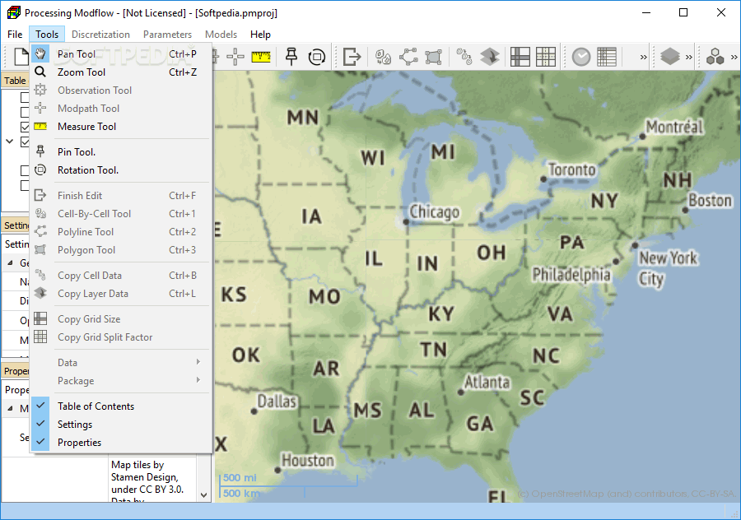This screenshot has width=741, height=520.
Task: Open overflow chevron next to hexagons icon
Action: coord(734,57)
